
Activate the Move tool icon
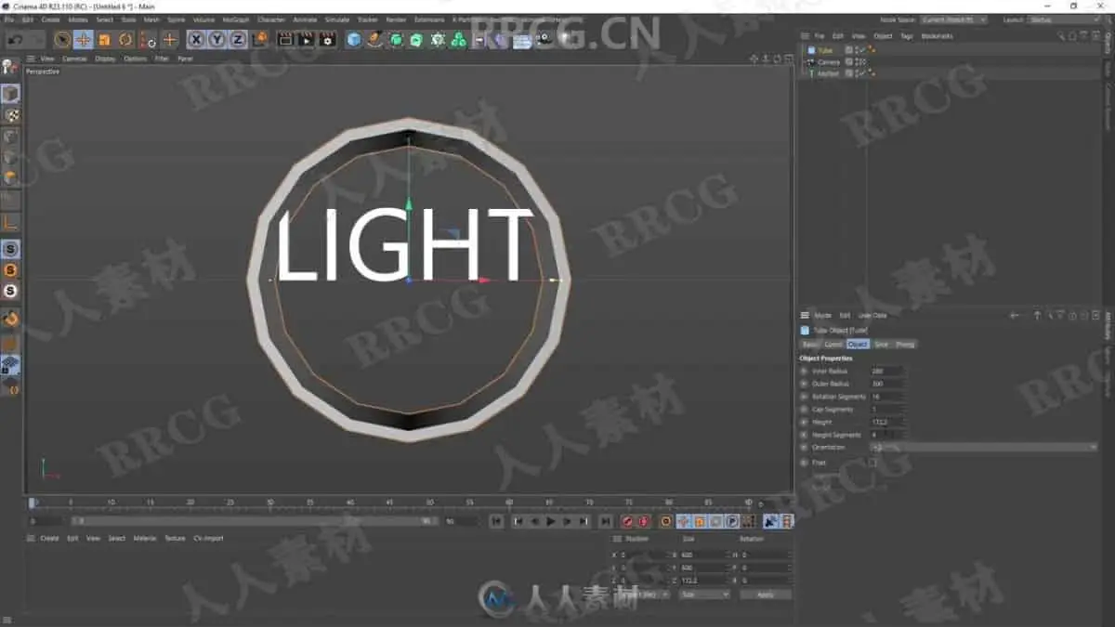tap(84, 39)
